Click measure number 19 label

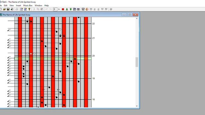click(93, 78)
